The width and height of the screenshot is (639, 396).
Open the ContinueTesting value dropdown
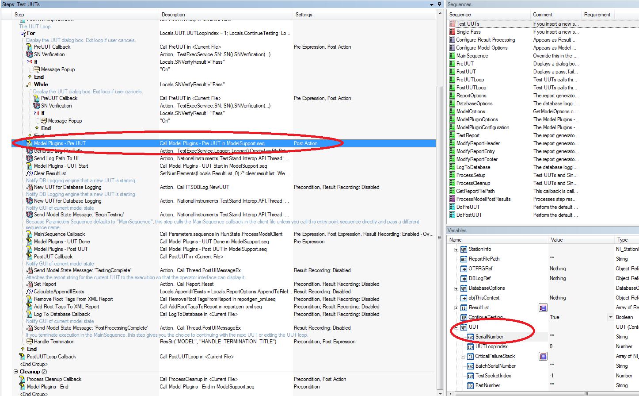pos(611,317)
